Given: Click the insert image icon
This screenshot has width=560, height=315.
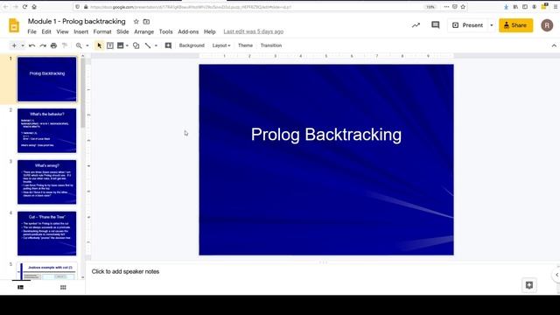Looking at the screenshot, I should 121,45.
